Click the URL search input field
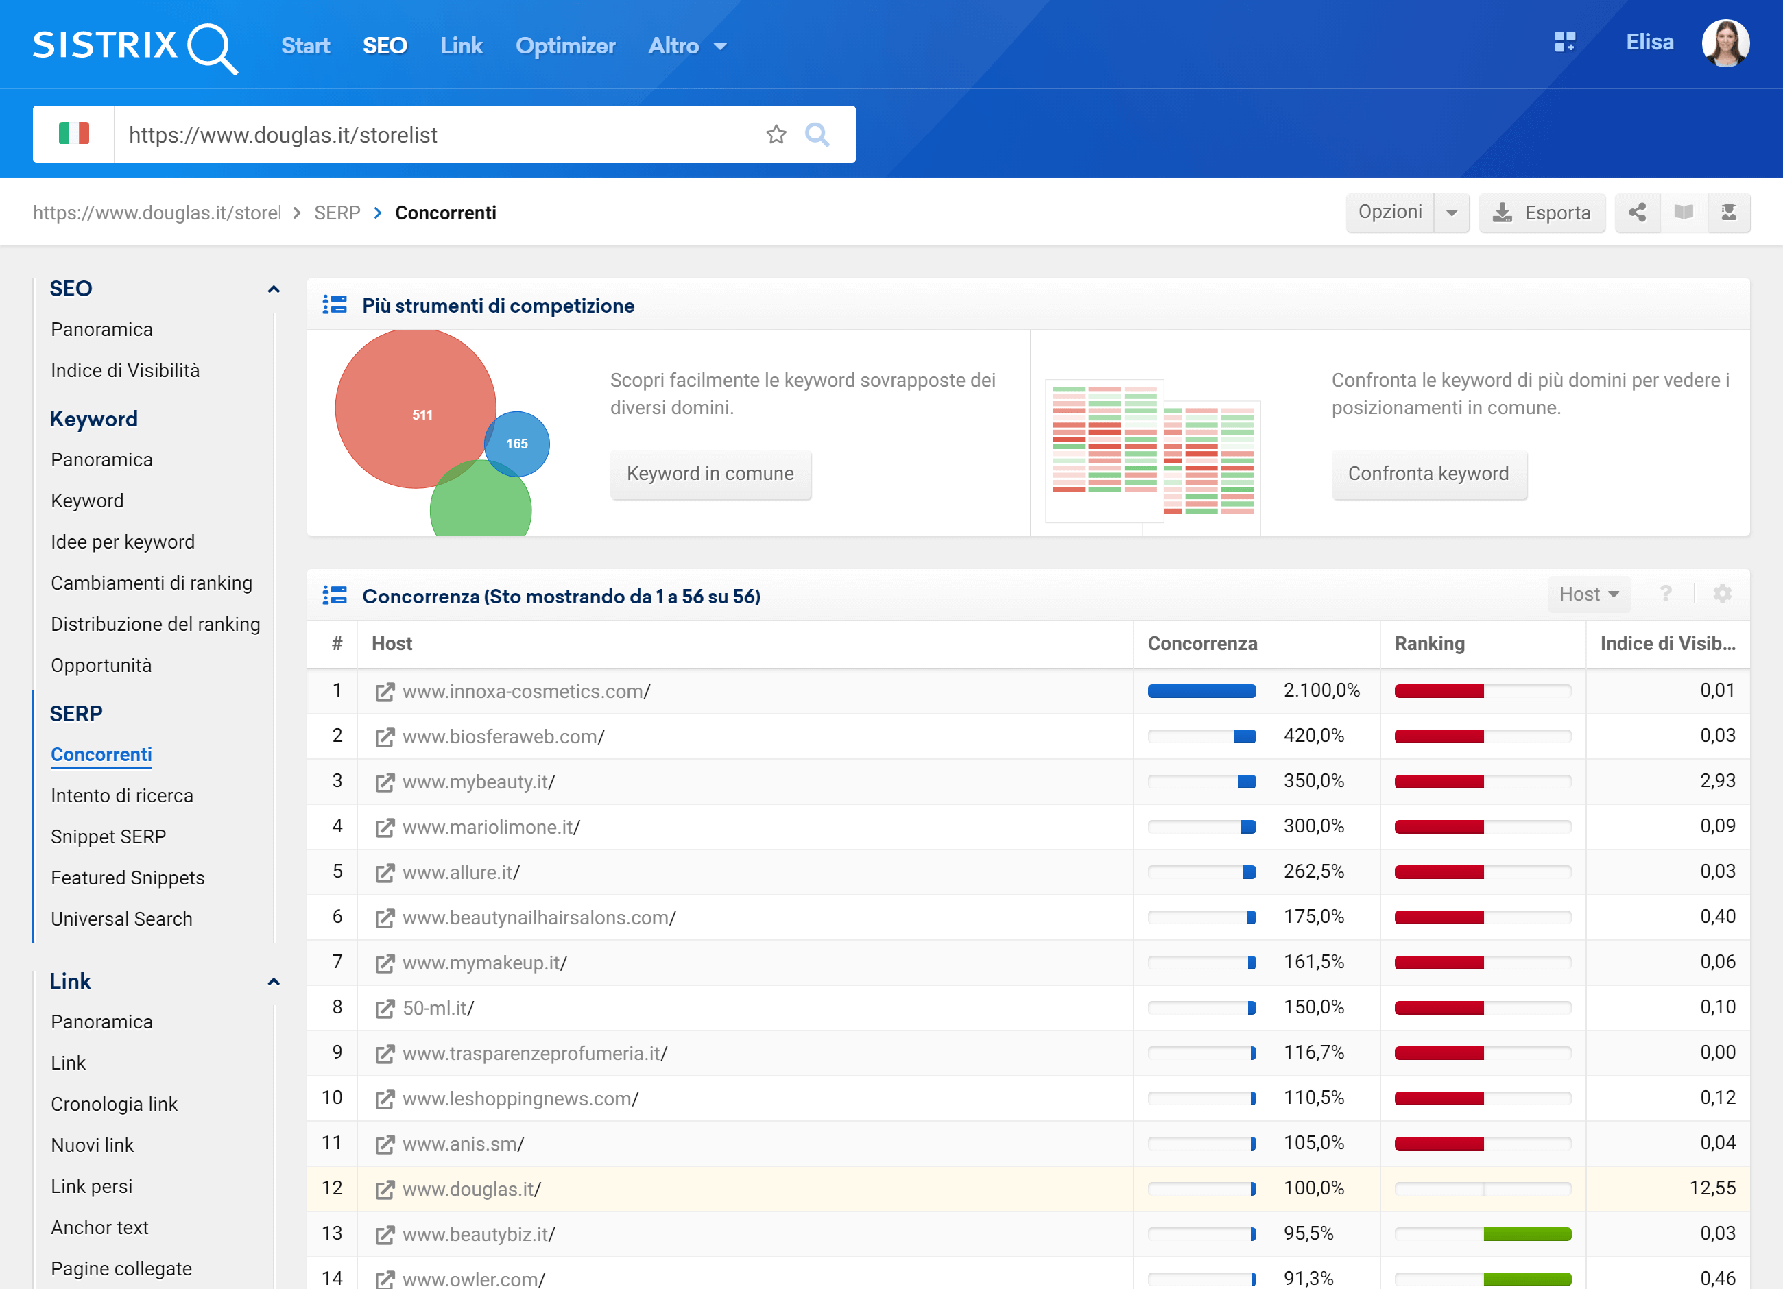 tap(436, 134)
